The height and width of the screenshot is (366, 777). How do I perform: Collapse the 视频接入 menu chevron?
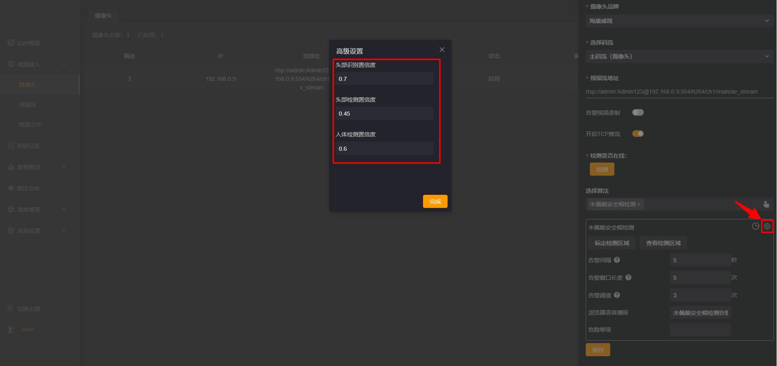pos(64,64)
